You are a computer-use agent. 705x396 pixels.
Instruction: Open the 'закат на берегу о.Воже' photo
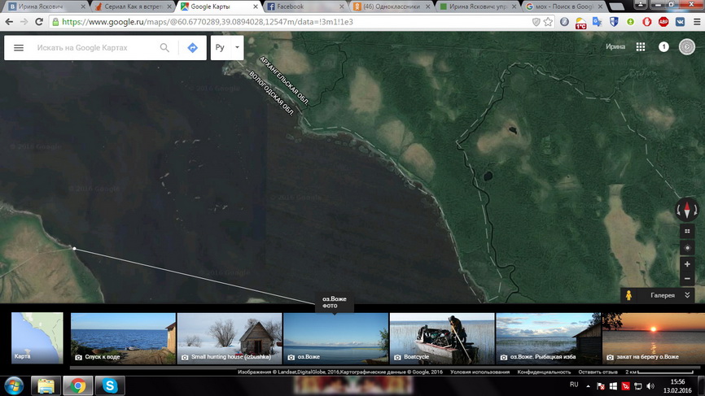click(653, 338)
